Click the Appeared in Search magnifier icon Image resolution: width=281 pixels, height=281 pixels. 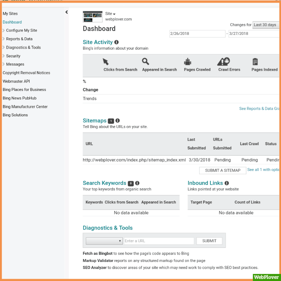point(145,61)
